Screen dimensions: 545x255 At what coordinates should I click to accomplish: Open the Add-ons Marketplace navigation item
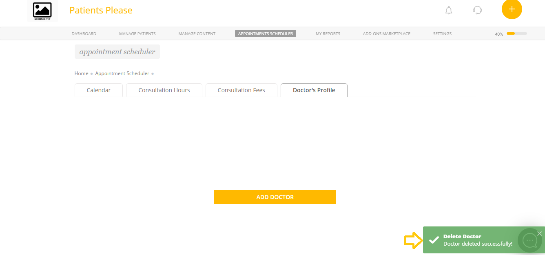(x=386, y=33)
